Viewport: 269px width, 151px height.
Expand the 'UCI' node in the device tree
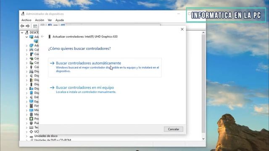(26, 132)
